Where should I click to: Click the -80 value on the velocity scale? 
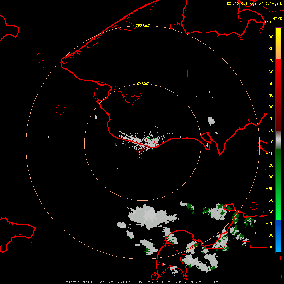[270, 235]
